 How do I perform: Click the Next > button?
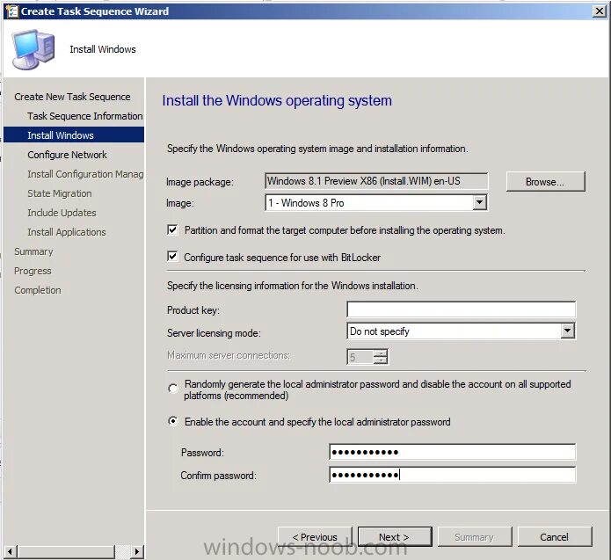pos(395,537)
